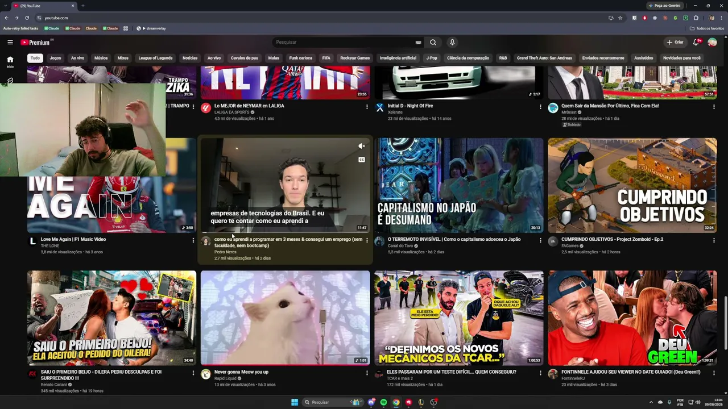Show hidden taskbar tray icons

(651, 402)
